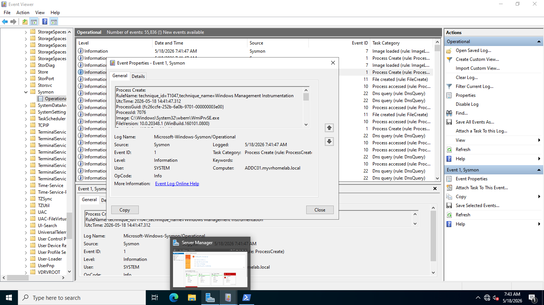Click the dialog description scrollbar thumb
Image resolution: width=544 pixels, height=305 pixels.
pos(306,97)
